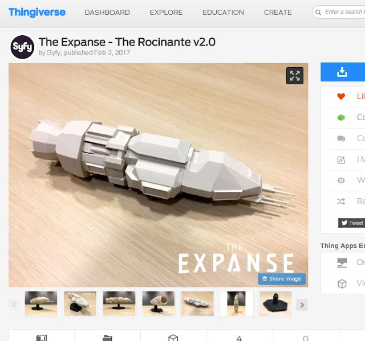Open comments via speech bubble icon
The width and height of the screenshot is (365, 341).
(x=341, y=139)
